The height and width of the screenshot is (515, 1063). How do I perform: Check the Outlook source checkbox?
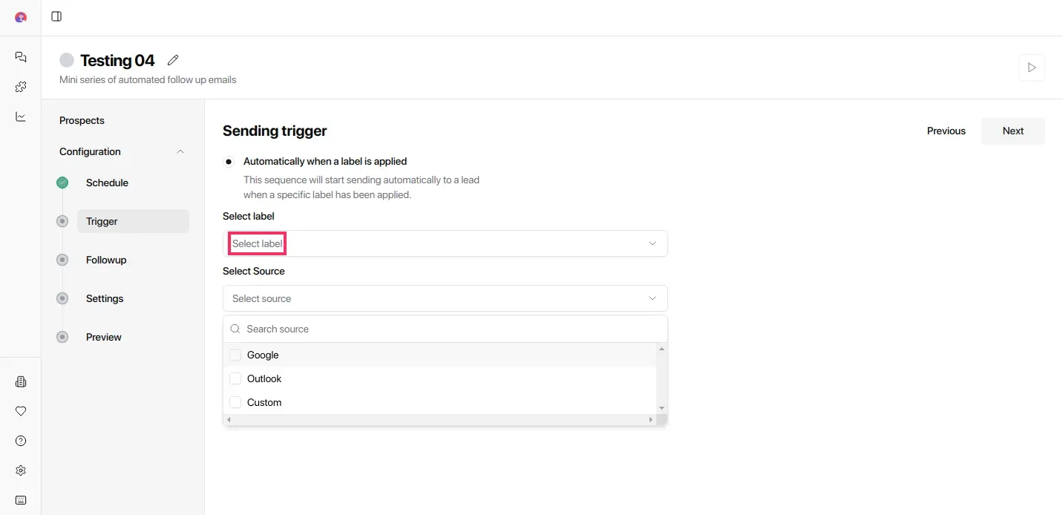coord(235,378)
